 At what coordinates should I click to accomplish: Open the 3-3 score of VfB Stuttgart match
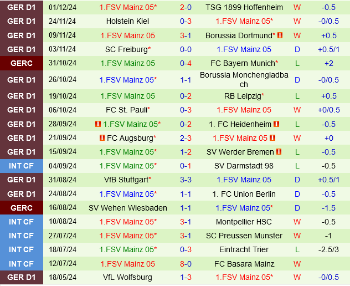pyautogui.click(x=186, y=180)
